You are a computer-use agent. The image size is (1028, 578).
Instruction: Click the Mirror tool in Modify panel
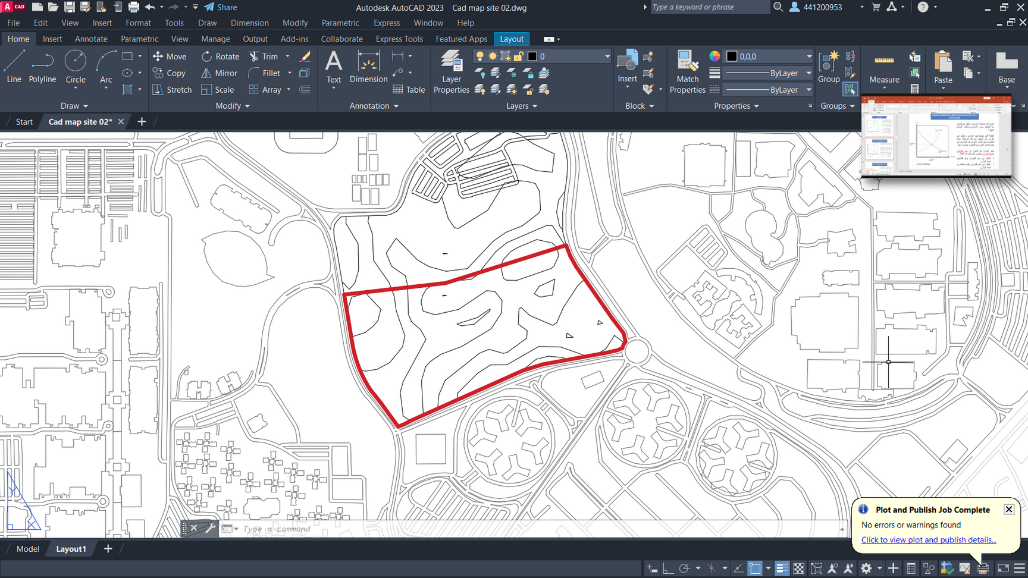tap(219, 73)
